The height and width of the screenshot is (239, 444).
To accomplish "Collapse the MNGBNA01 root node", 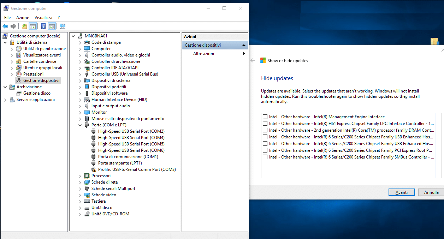I will coord(73,36).
